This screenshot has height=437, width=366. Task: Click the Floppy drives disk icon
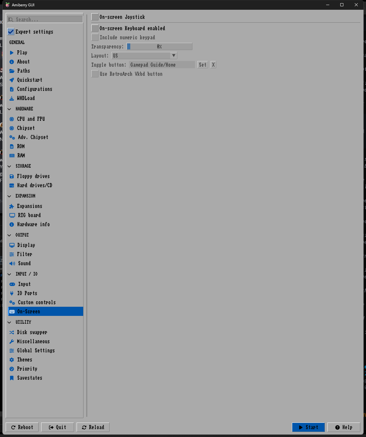click(12, 176)
